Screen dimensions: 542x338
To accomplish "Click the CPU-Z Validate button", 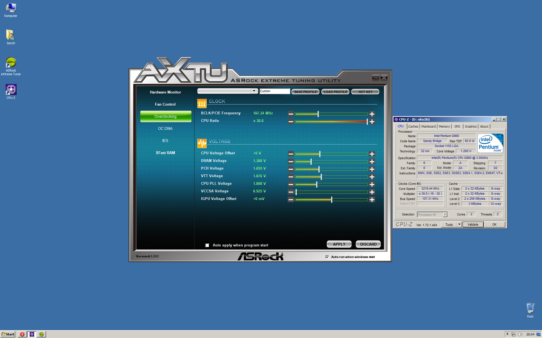I will coord(473,224).
